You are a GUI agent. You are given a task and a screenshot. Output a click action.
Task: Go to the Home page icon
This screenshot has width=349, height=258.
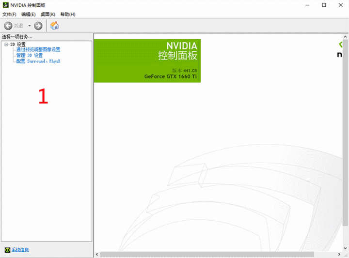tap(54, 26)
